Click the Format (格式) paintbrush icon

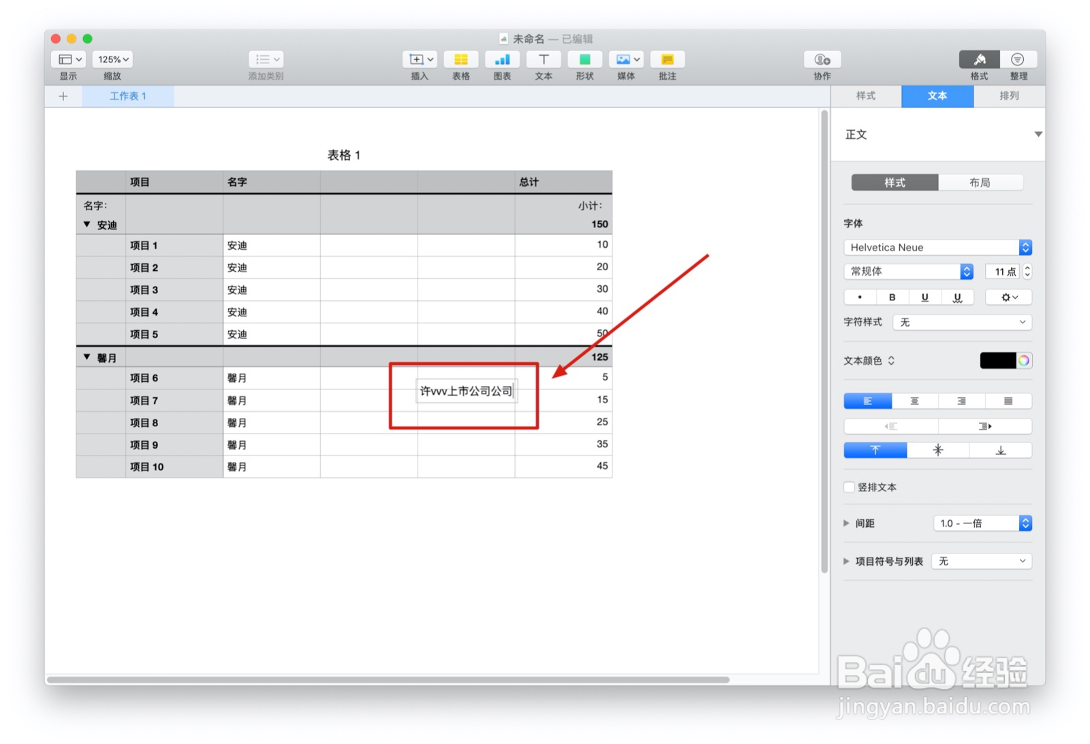pos(980,59)
